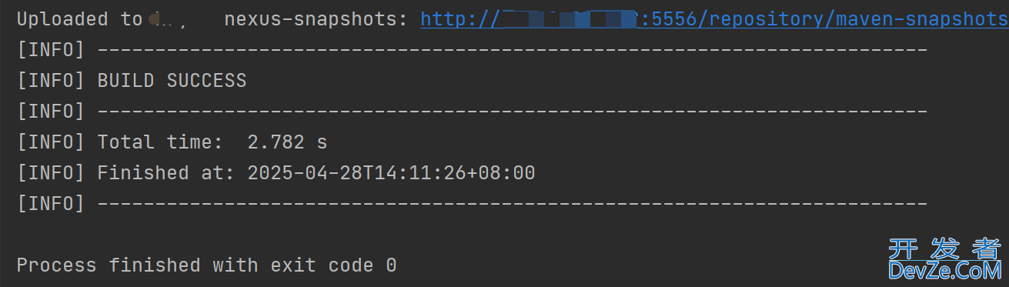Click the 开发者 watermark characters
The image size is (1009, 287).
tap(946, 249)
